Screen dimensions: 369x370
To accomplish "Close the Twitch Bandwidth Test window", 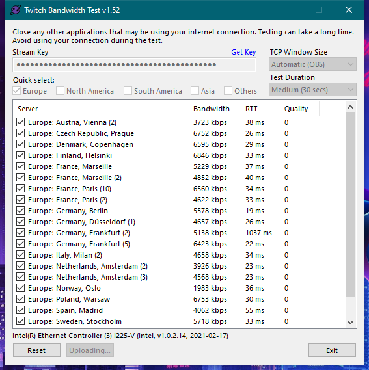I will click(349, 10).
